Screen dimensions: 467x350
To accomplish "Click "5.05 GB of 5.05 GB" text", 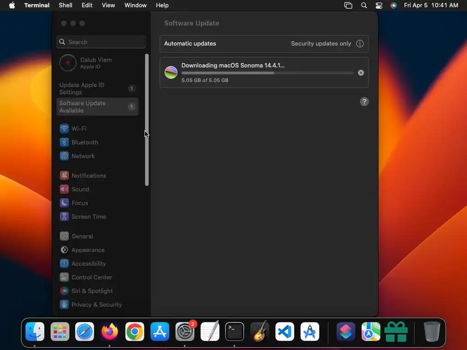I will point(205,80).
